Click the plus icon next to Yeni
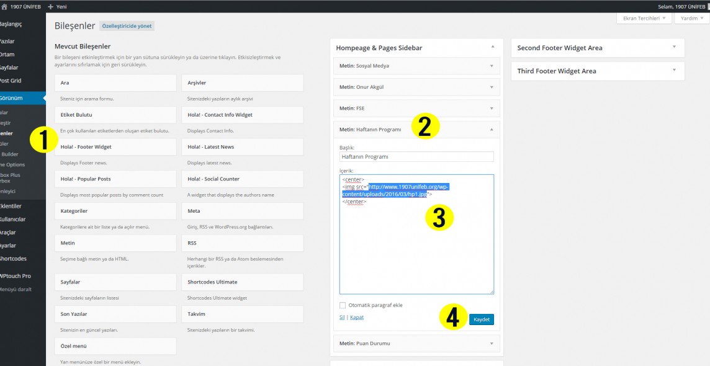Image resolution: width=710 pixels, height=366 pixels. coord(51,6)
